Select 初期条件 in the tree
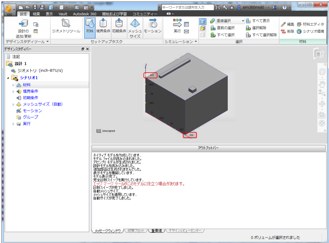The height and width of the screenshot is (243, 329). (x=30, y=98)
